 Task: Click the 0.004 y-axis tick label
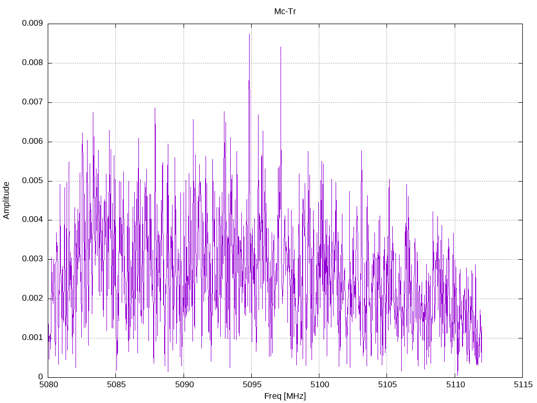(32, 220)
